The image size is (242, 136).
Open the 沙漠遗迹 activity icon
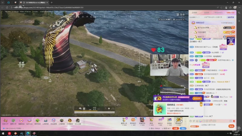point(70,121)
